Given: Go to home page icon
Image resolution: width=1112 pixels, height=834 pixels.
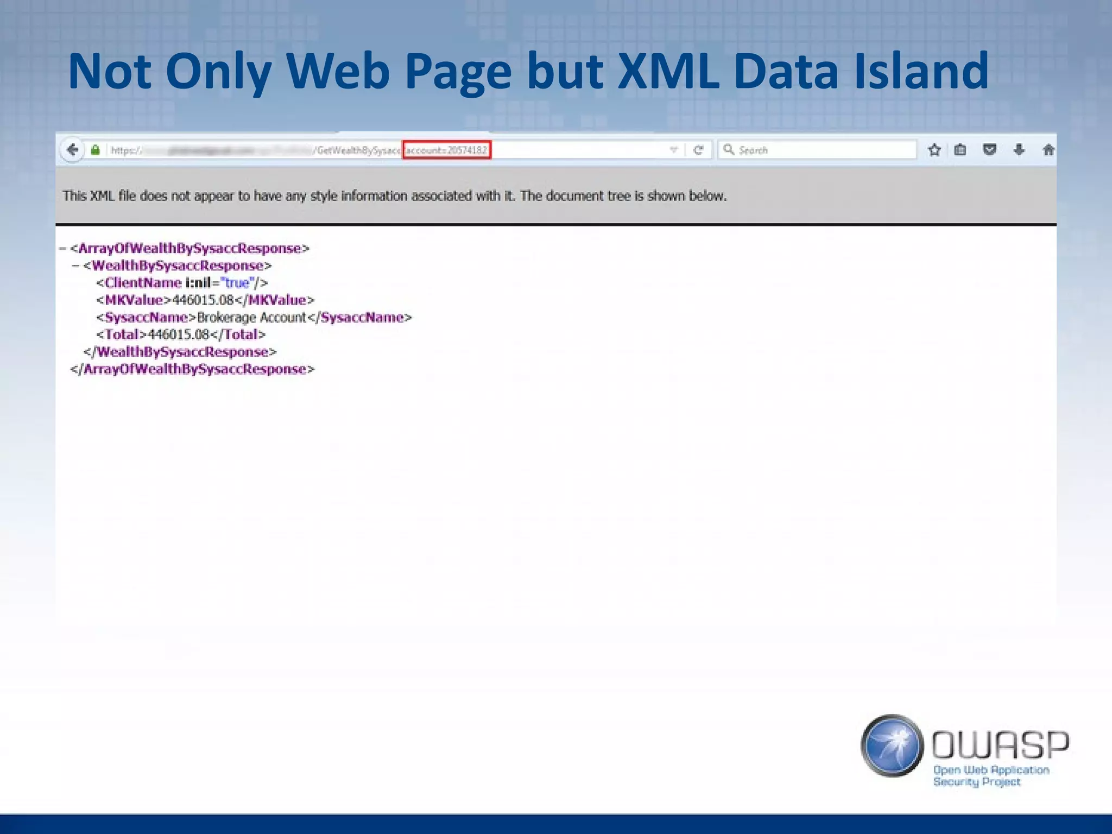Looking at the screenshot, I should (1048, 150).
